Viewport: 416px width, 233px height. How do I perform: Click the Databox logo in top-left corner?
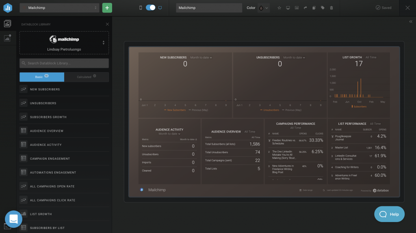click(8, 8)
